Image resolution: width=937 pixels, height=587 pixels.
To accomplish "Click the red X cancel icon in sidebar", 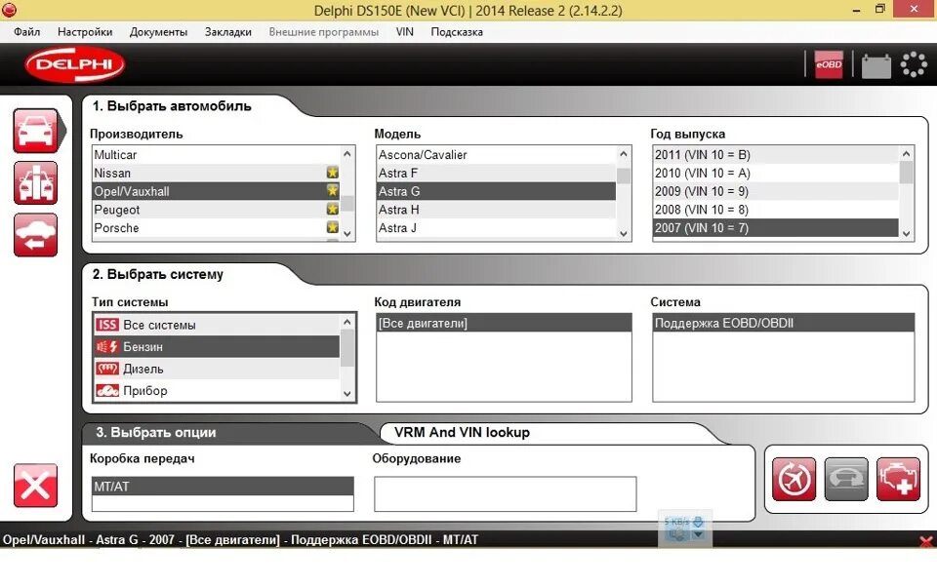I will coord(36,486).
